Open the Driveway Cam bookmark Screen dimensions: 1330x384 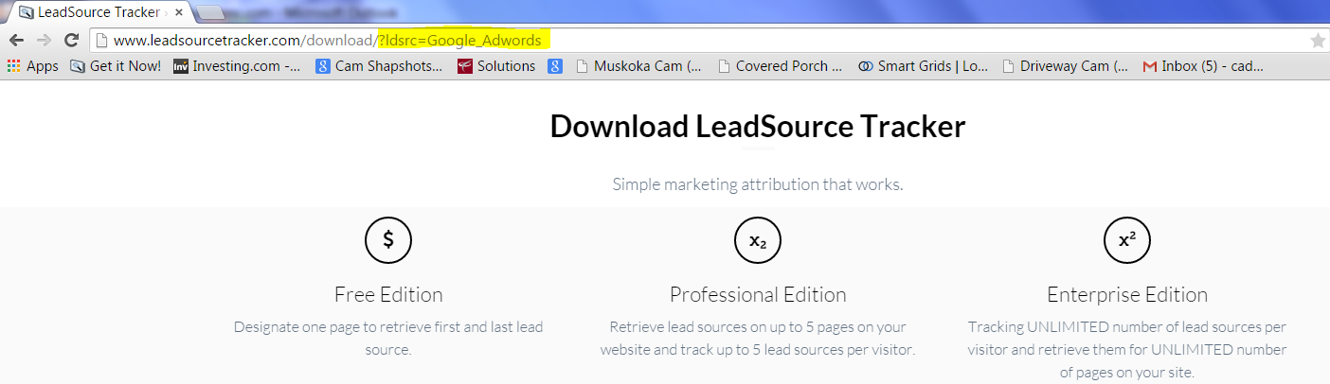pos(1065,66)
